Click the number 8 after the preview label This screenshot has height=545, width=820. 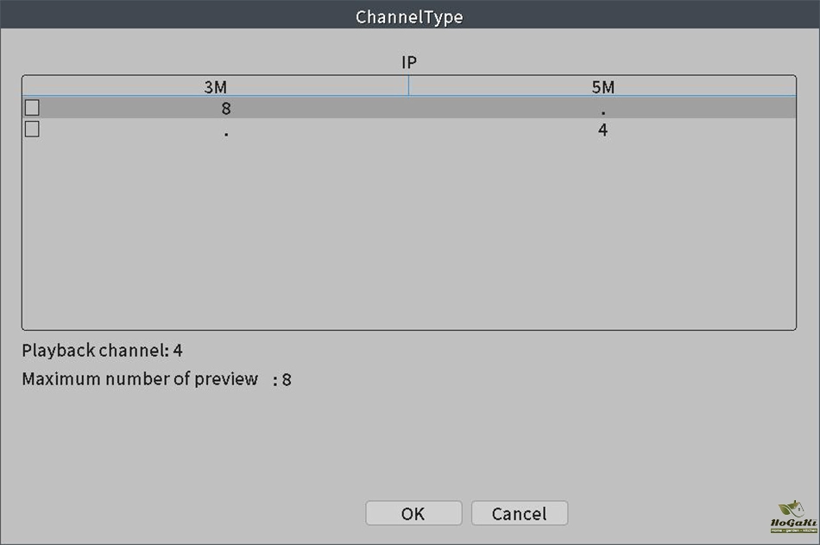(287, 380)
